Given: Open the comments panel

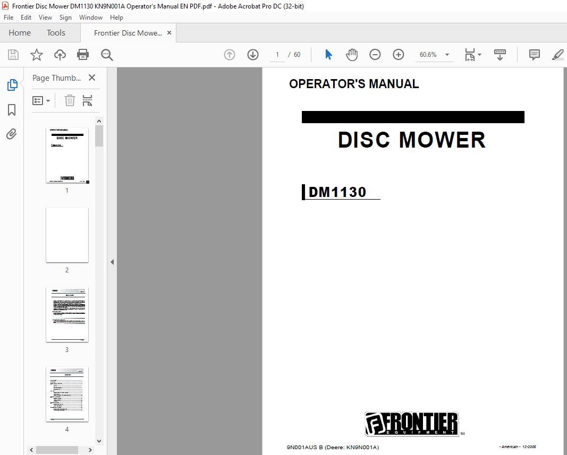Looking at the screenshot, I should click(x=534, y=55).
